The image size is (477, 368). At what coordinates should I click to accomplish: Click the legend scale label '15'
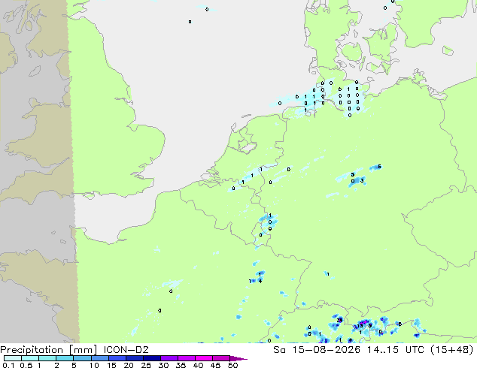click(x=111, y=365)
